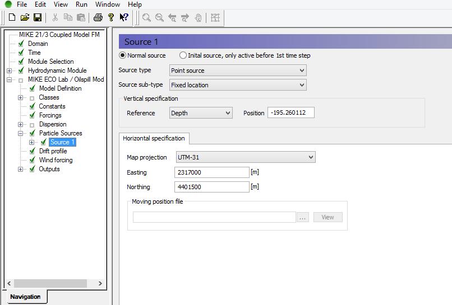Save setup with the floppy disk icon

coord(38,17)
